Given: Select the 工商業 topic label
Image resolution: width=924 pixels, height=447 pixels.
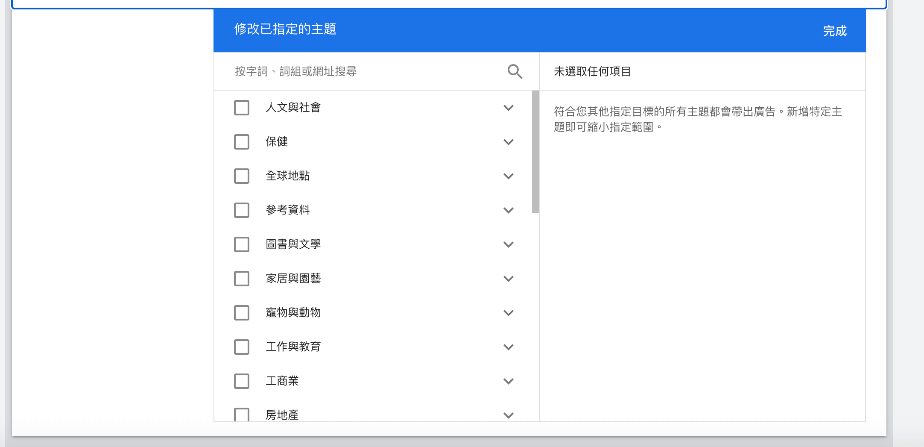Looking at the screenshot, I should [282, 381].
